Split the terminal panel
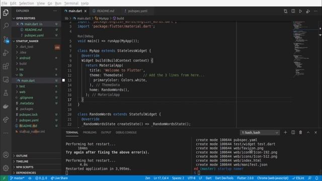 293,133
